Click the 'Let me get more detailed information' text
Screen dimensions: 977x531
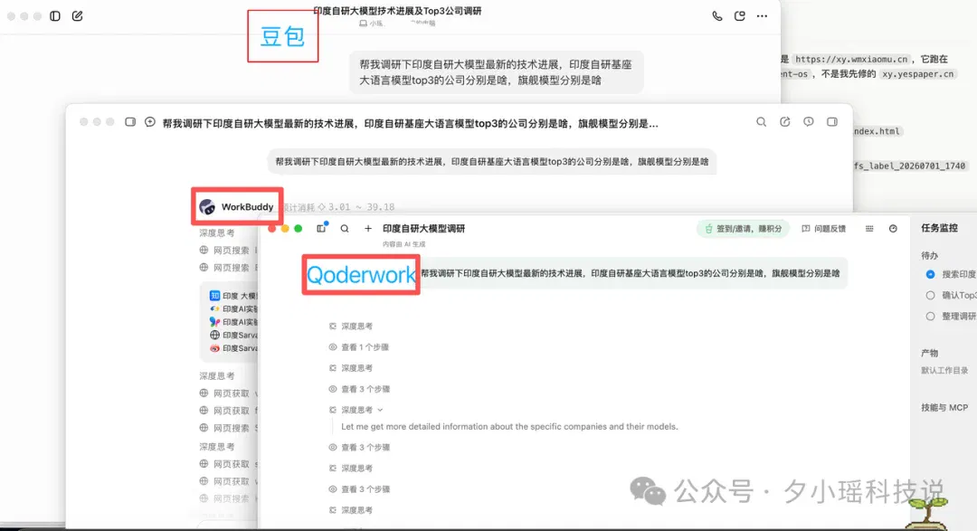point(509,427)
